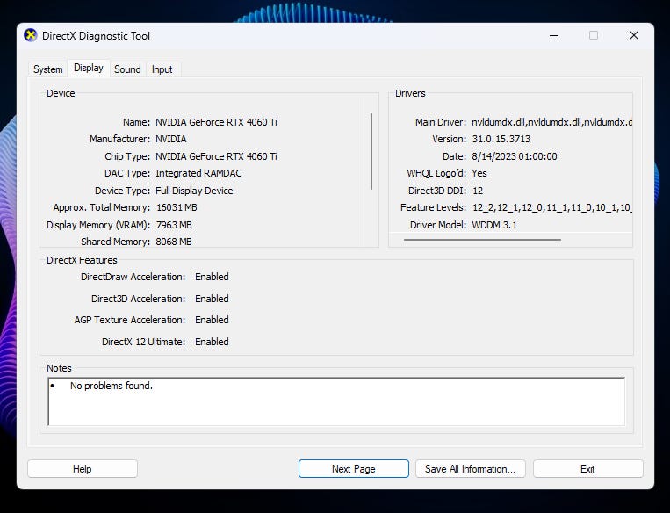Click the Name value NVIDIA GeForce RTX 4060 Ti
670x513 pixels.
(216, 122)
